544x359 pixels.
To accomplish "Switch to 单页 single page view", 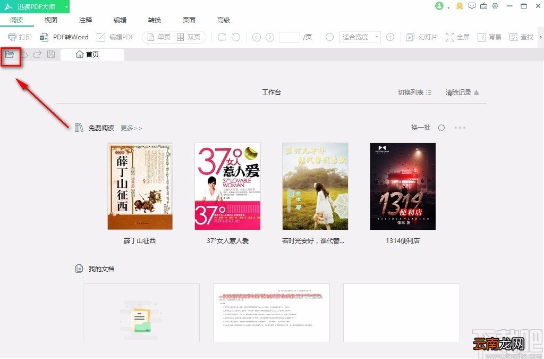I will tap(158, 37).
